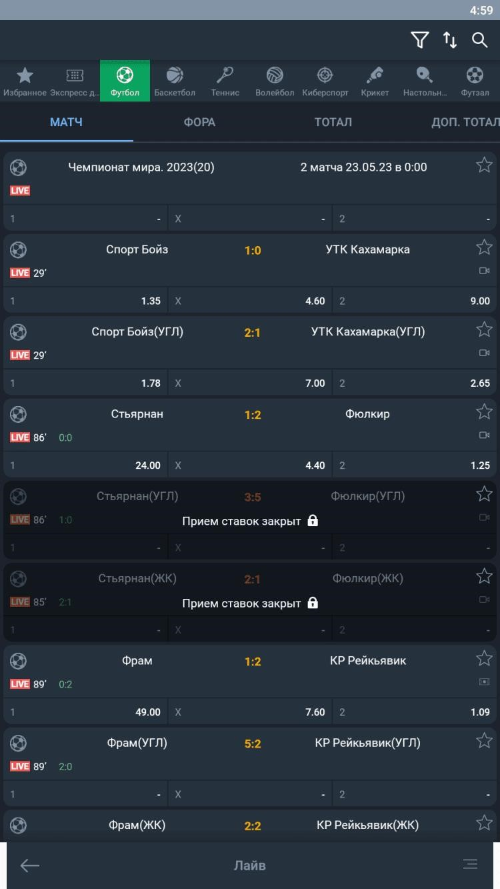Toggle favorite star for Фрам vs КР Рейкьявик
This screenshot has height=889, width=500.
tap(484, 659)
